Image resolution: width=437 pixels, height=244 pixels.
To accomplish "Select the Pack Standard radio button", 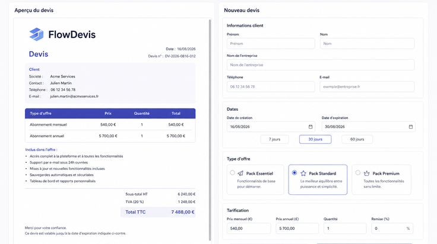I will click(294, 172).
